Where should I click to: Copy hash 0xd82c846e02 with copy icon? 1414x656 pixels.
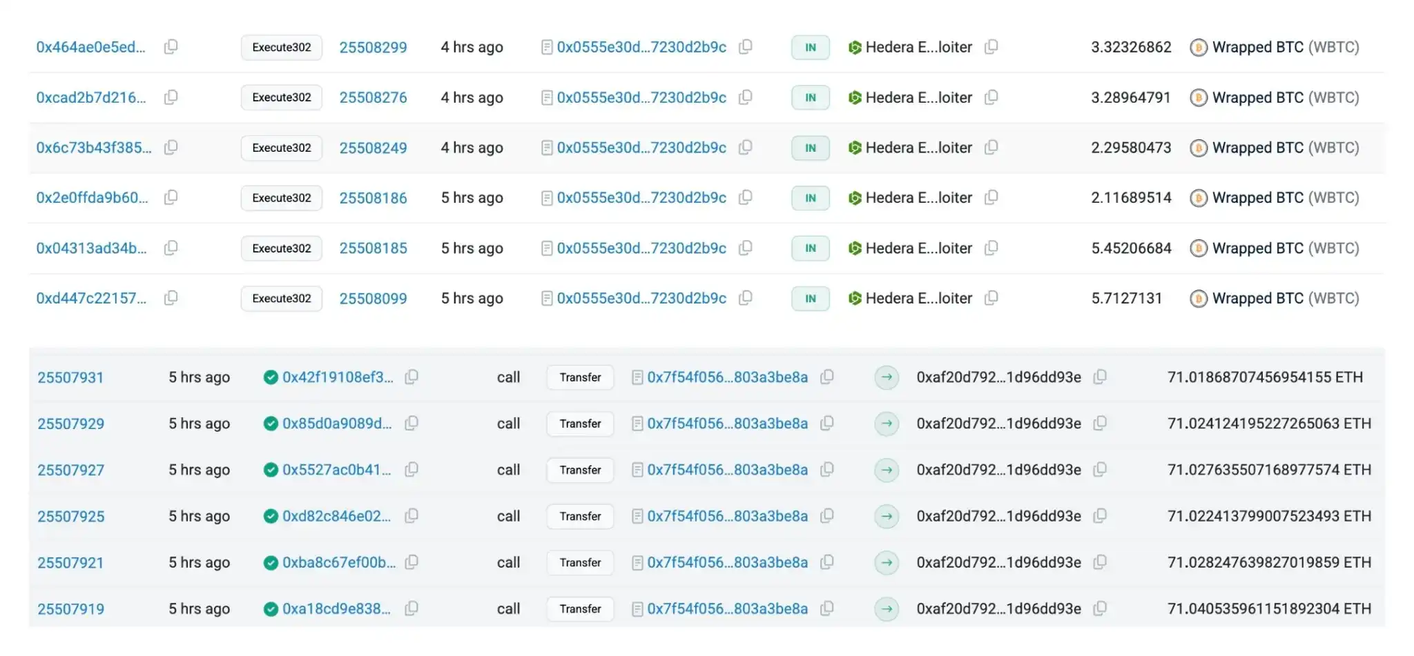[411, 516]
